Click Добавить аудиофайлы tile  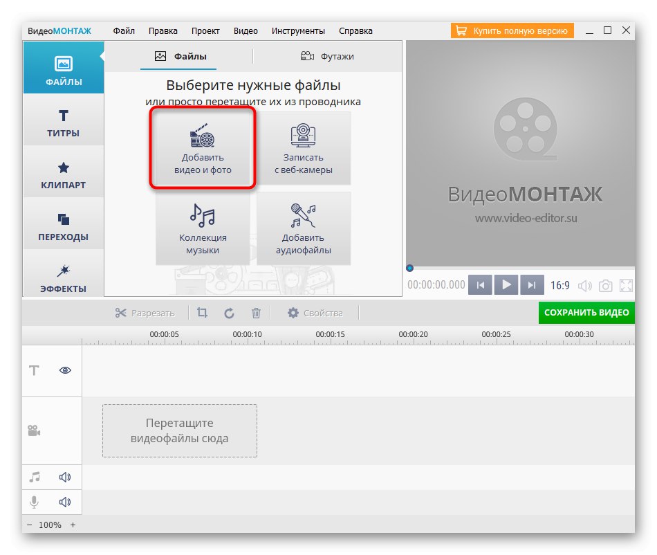(304, 228)
